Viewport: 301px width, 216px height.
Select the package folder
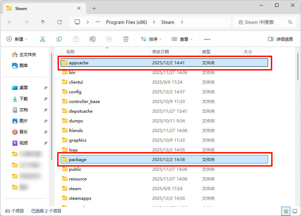(x=164, y=160)
